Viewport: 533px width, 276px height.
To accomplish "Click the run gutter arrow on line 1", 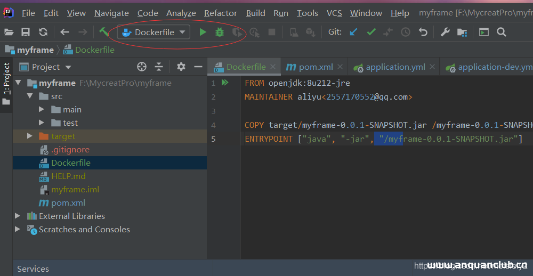I will point(225,83).
